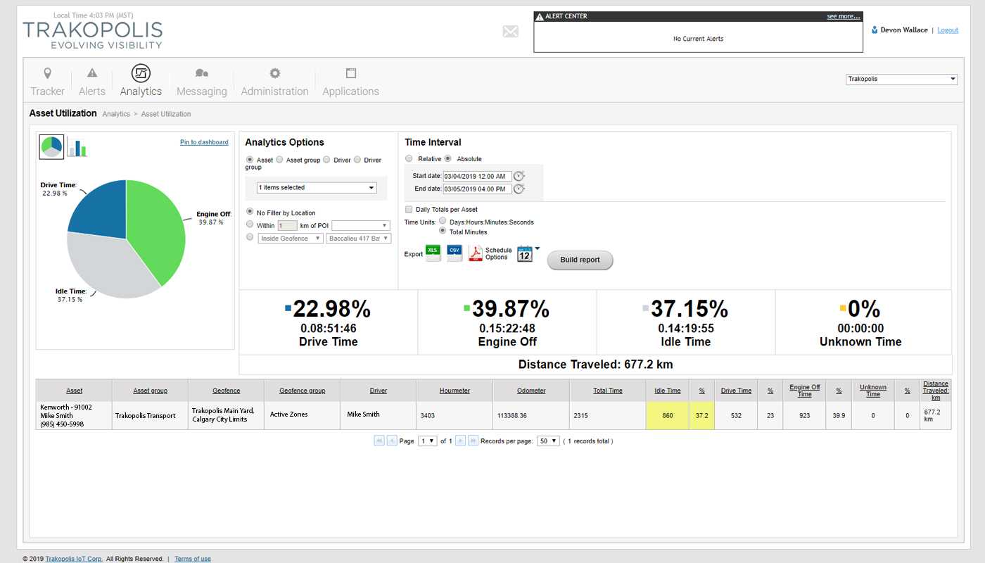Open the Alerts section
The image size is (985, 563).
point(92,82)
